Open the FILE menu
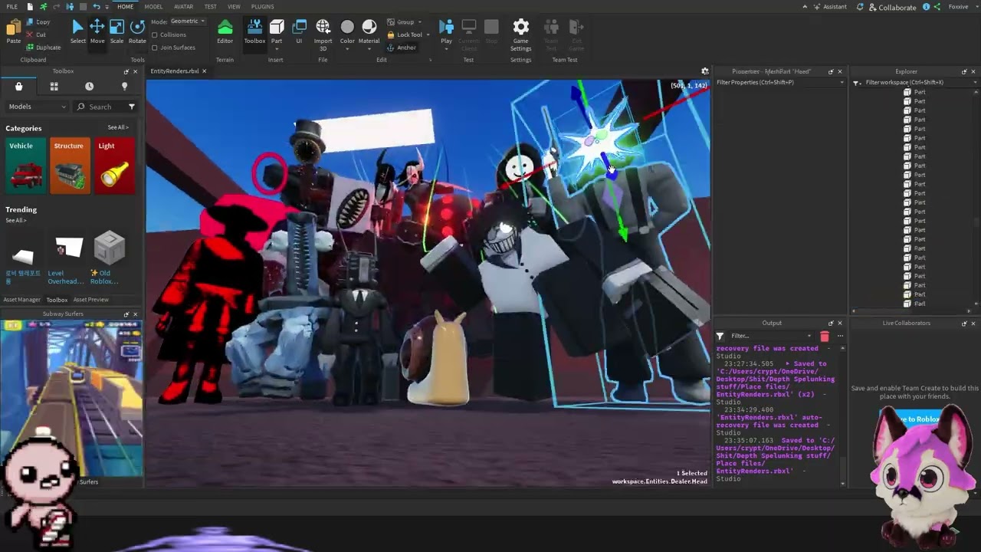This screenshot has width=981, height=552. click(12, 7)
